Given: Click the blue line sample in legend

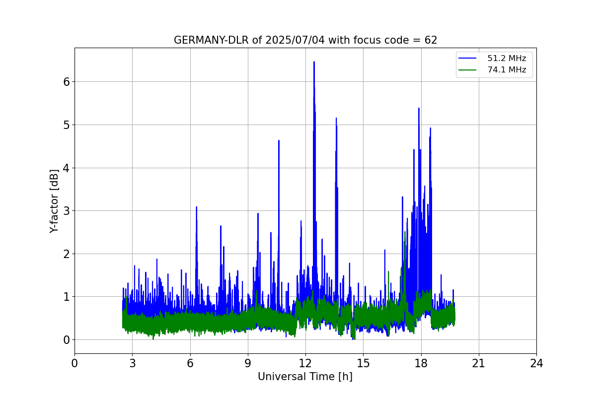Looking at the screenshot, I should [x=468, y=59].
